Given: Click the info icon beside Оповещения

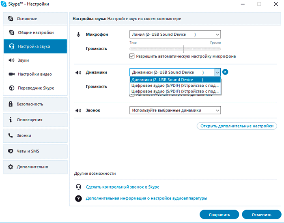Looking at the screenshot, I should click(x=11, y=120).
